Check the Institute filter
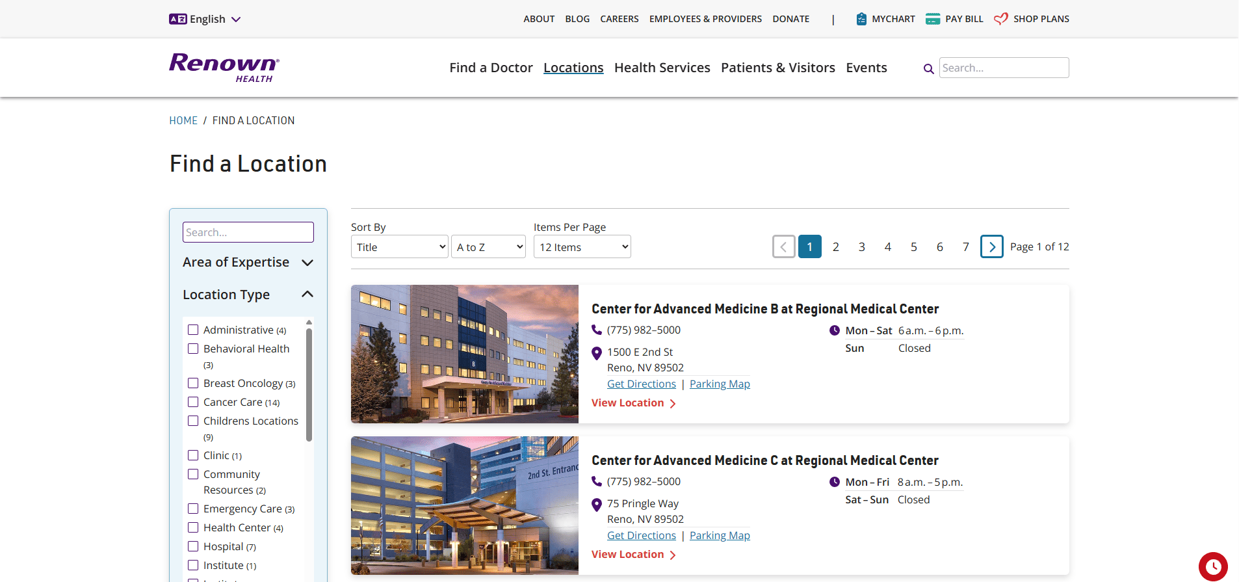 tap(193, 565)
